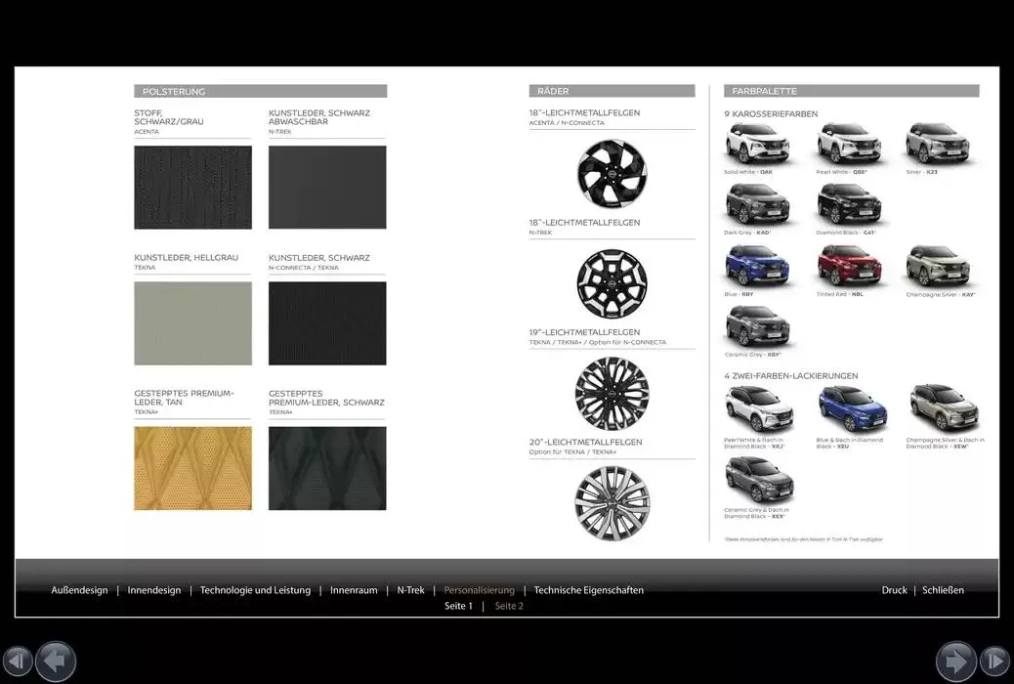Open the Innendesign section
The height and width of the screenshot is (684, 1014).
click(x=154, y=590)
